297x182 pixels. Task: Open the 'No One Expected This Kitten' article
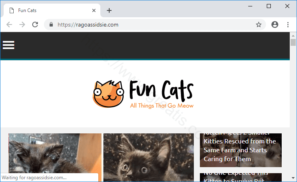tap(241, 178)
